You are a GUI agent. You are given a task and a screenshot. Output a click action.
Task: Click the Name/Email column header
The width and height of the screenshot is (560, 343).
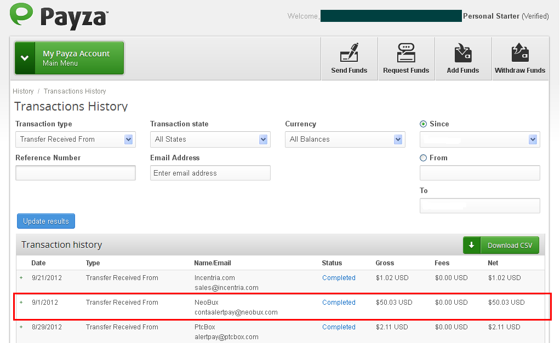(x=213, y=263)
